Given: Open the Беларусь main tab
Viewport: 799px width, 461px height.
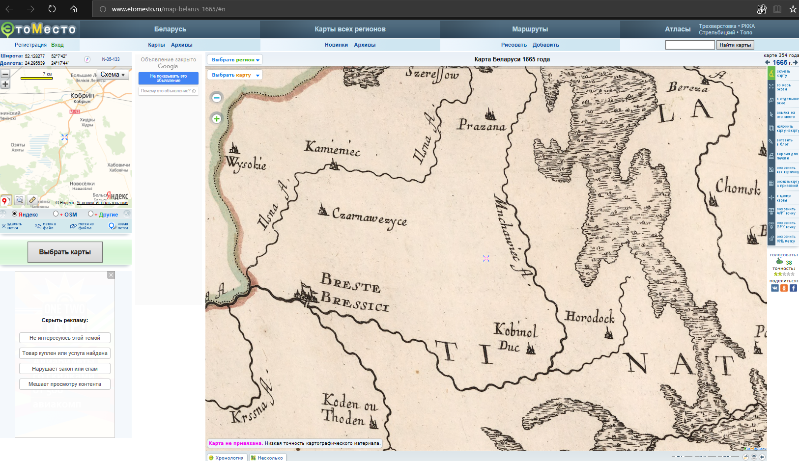Looking at the screenshot, I should (170, 29).
